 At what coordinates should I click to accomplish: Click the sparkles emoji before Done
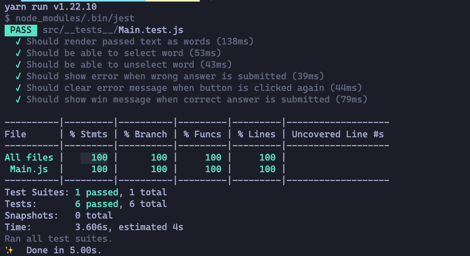point(9,251)
